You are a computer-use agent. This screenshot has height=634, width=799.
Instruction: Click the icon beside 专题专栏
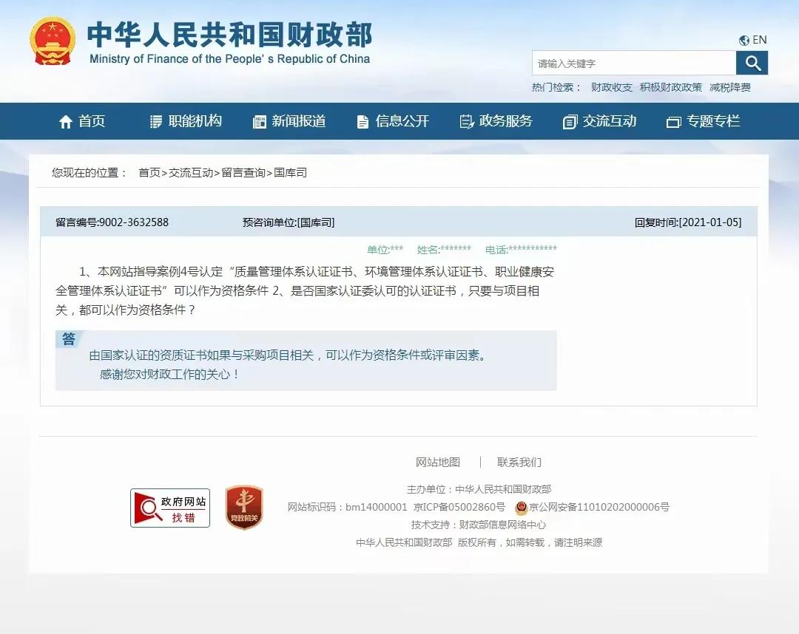pos(672,121)
